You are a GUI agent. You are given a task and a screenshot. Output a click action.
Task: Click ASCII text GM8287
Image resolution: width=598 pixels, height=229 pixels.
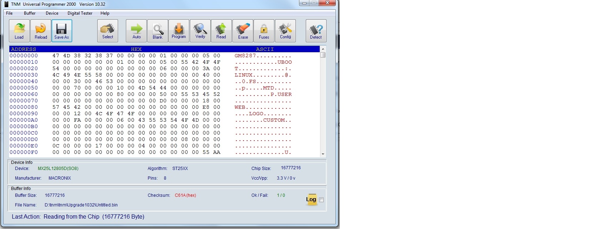pos(245,55)
